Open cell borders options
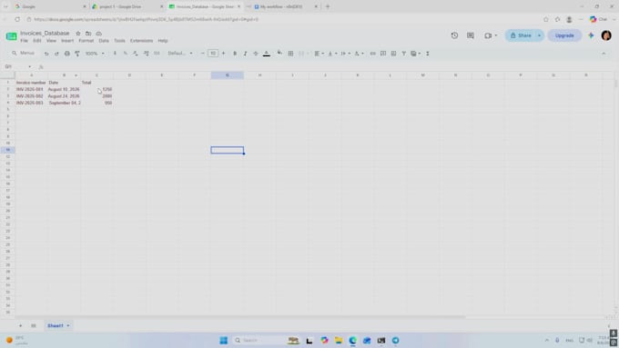Screen dimensions: 619x348 point(290,54)
